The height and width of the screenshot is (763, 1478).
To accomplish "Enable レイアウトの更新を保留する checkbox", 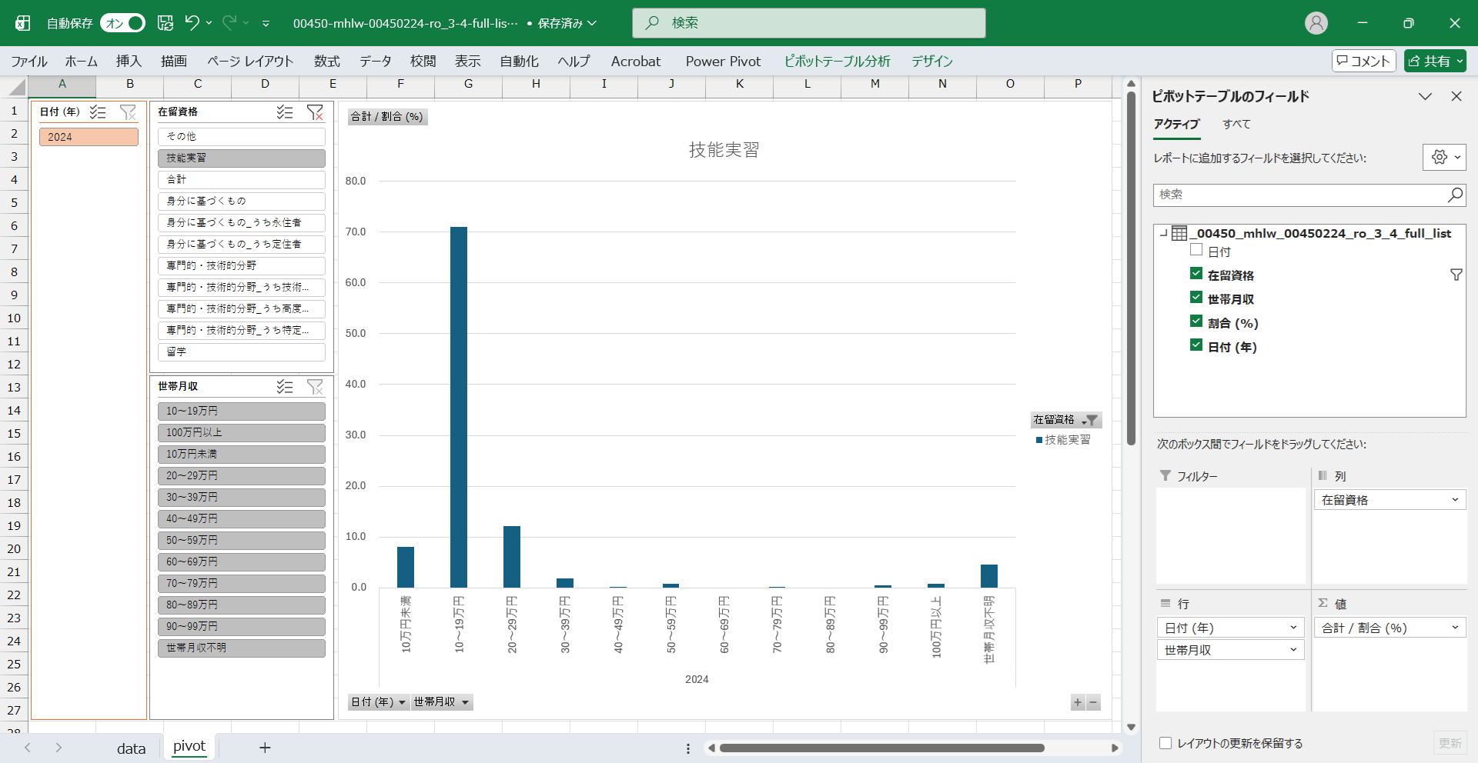I will pos(1165,743).
